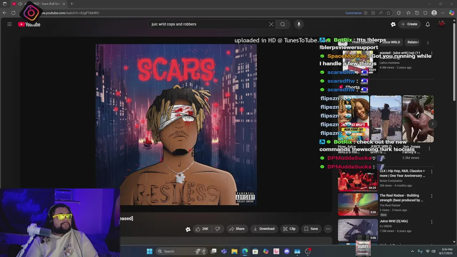Open the taskbar clock showing 9:34 PM

coord(446,251)
